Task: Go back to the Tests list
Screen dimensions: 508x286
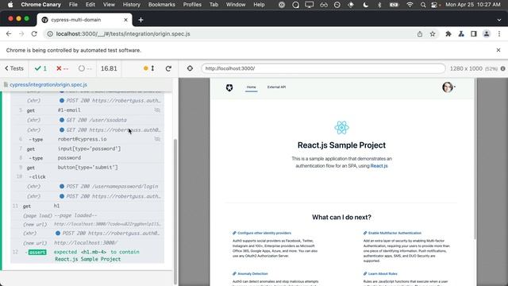Action: tap(14, 68)
